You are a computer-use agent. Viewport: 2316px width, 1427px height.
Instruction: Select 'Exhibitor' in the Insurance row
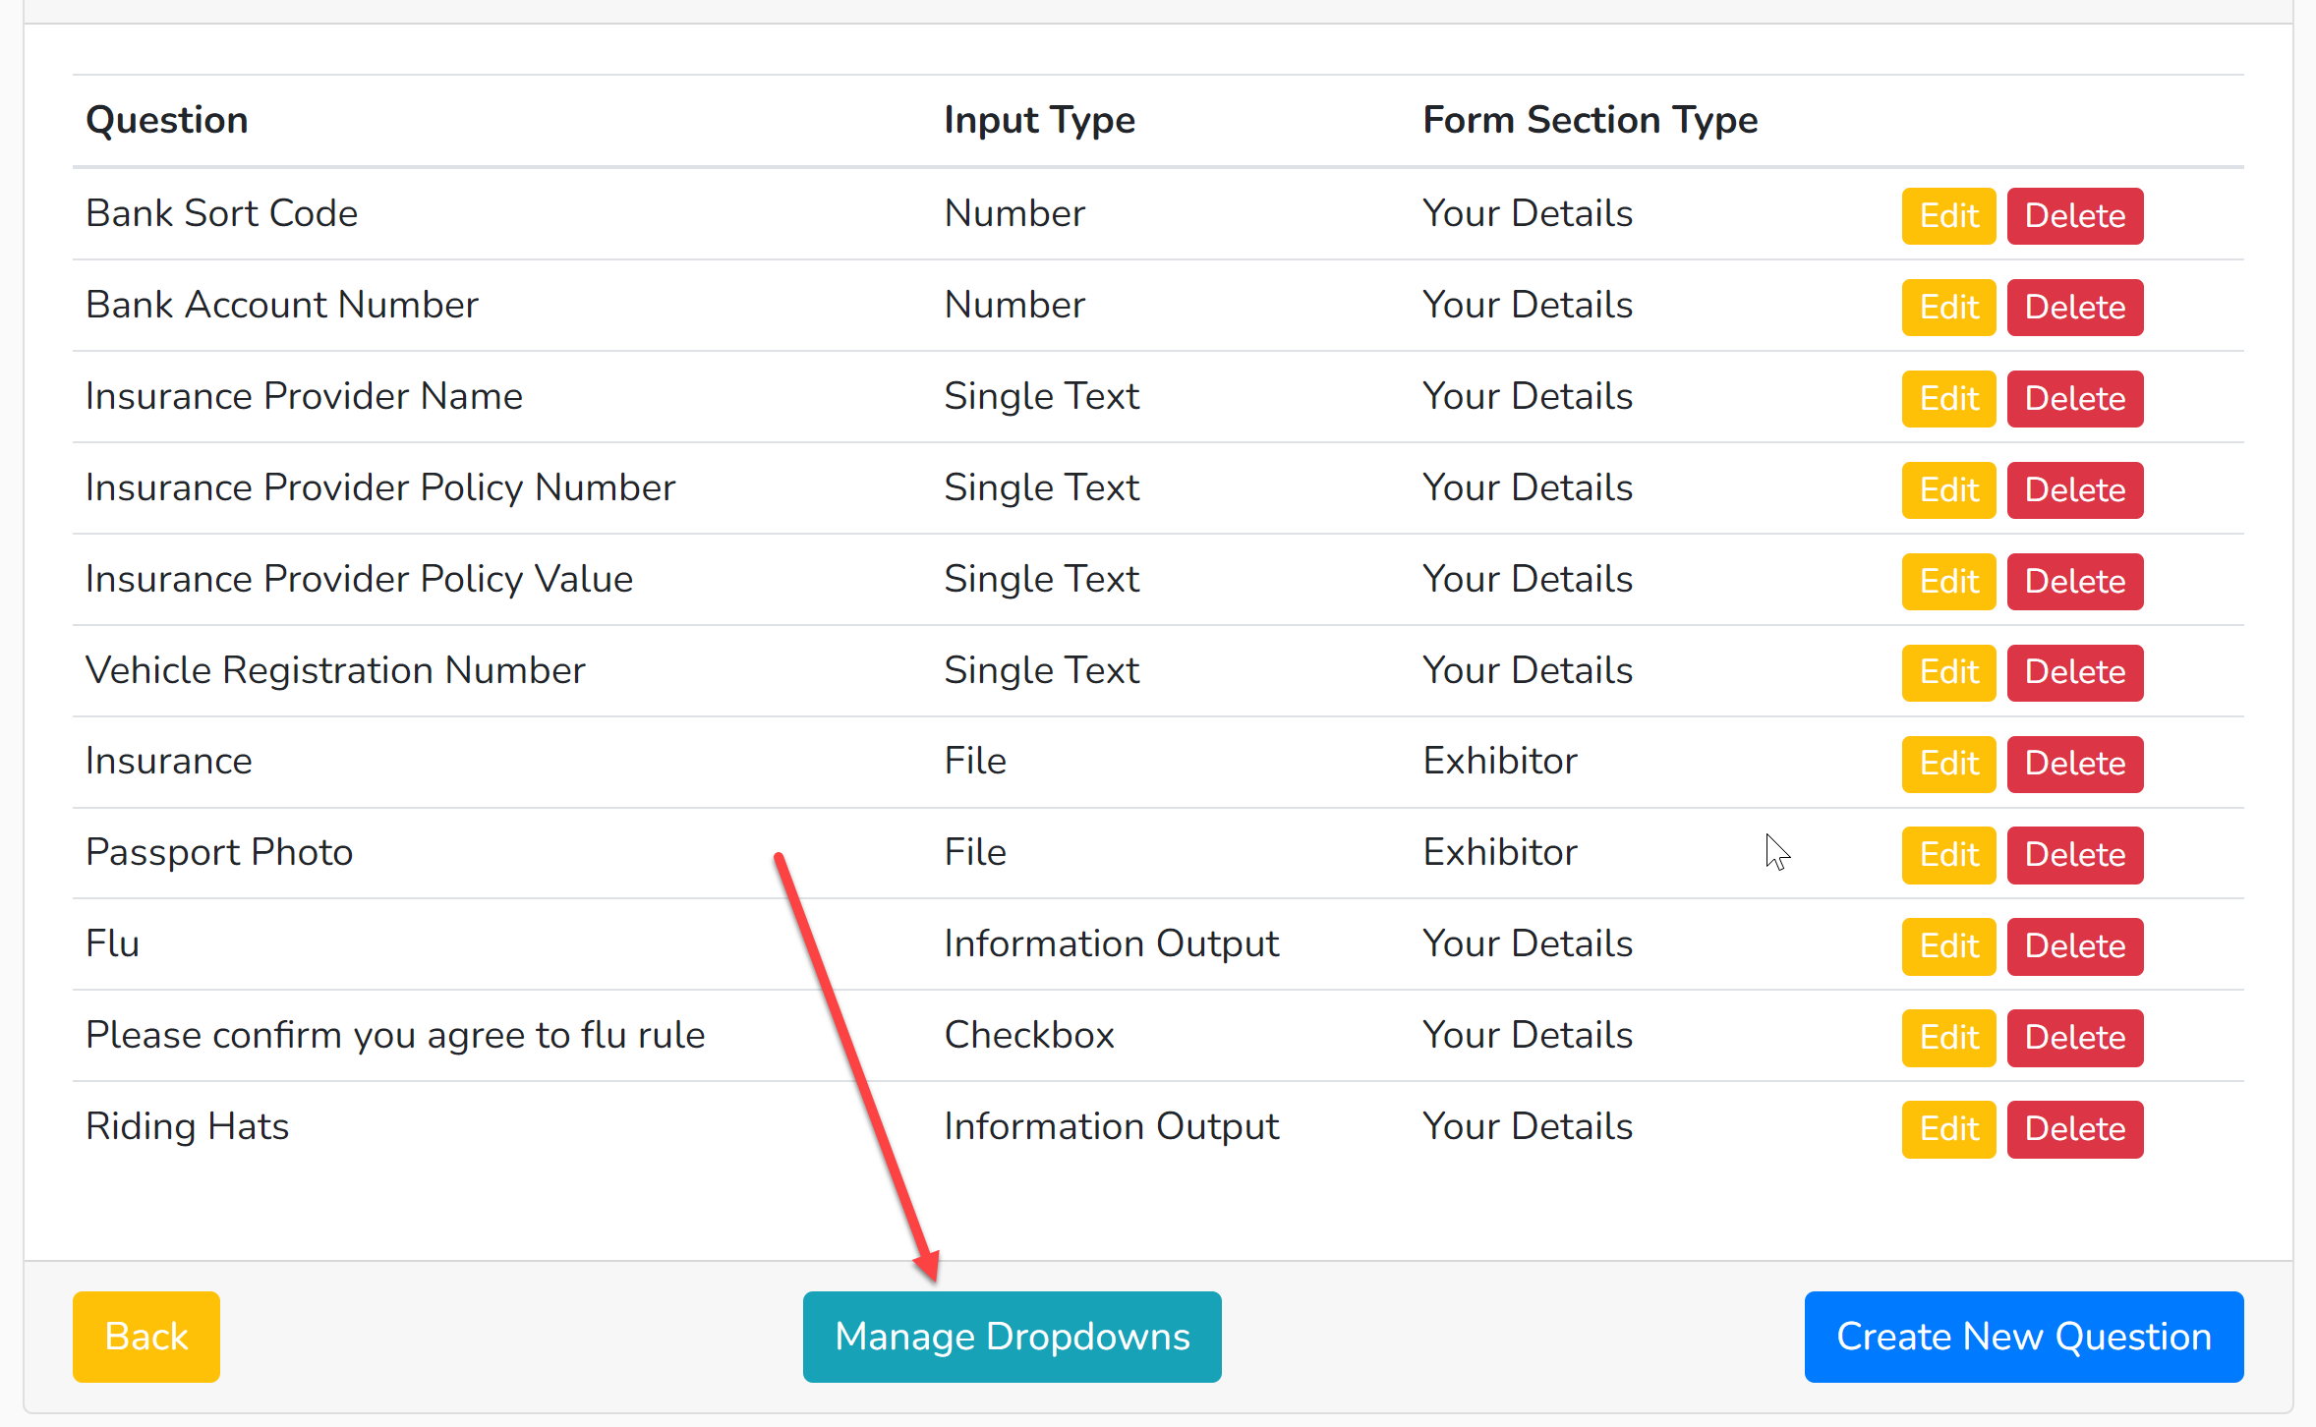coord(1500,761)
